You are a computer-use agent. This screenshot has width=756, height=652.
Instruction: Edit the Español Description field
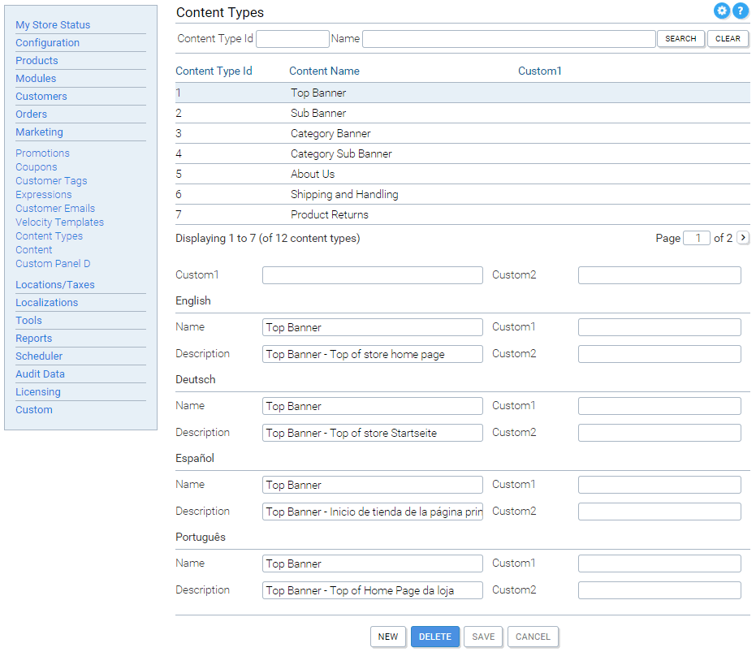tap(372, 512)
